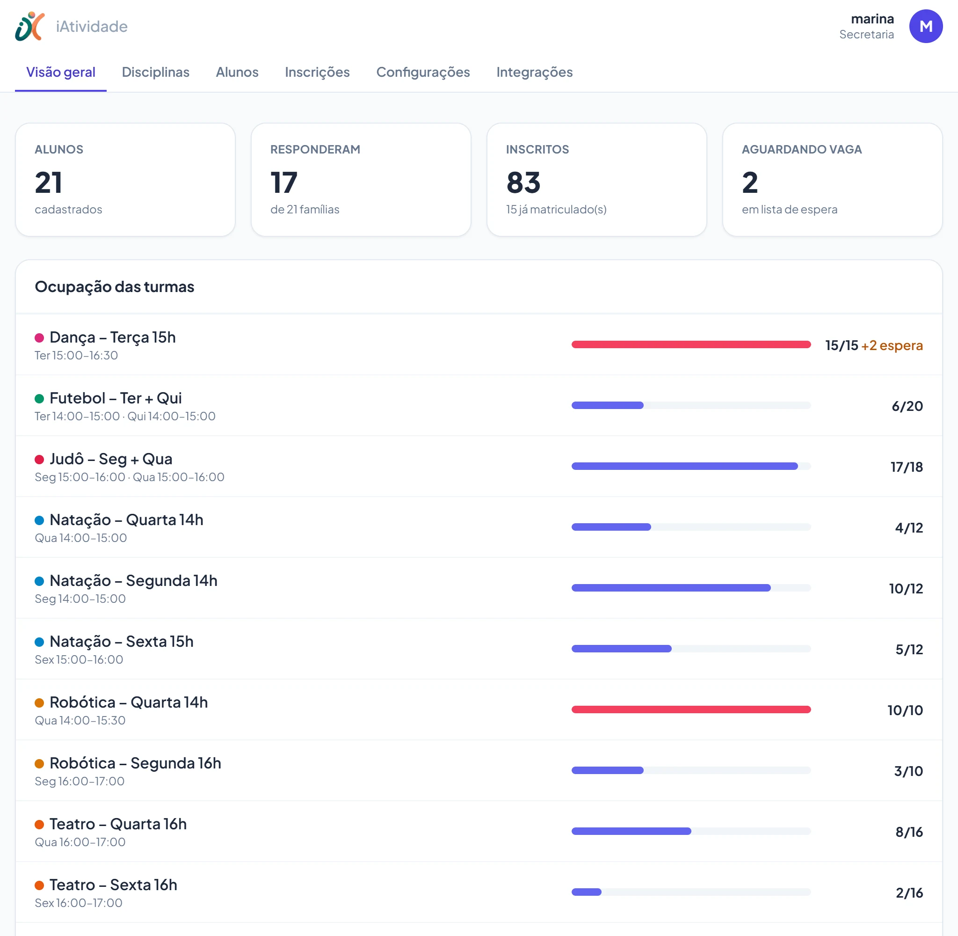Open the Disciplinas tab
Image resolution: width=958 pixels, height=936 pixels.
155,72
